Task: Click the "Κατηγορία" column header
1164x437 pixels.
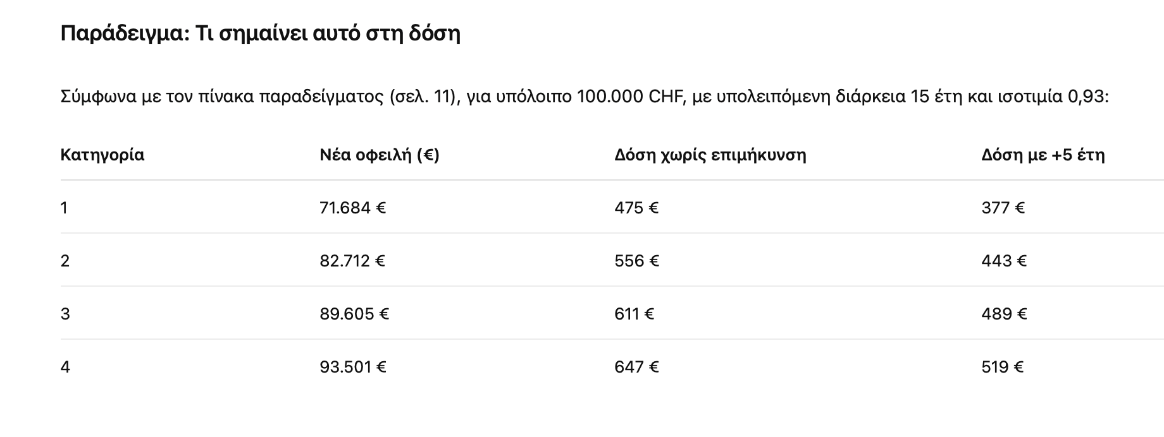Action: coord(102,155)
